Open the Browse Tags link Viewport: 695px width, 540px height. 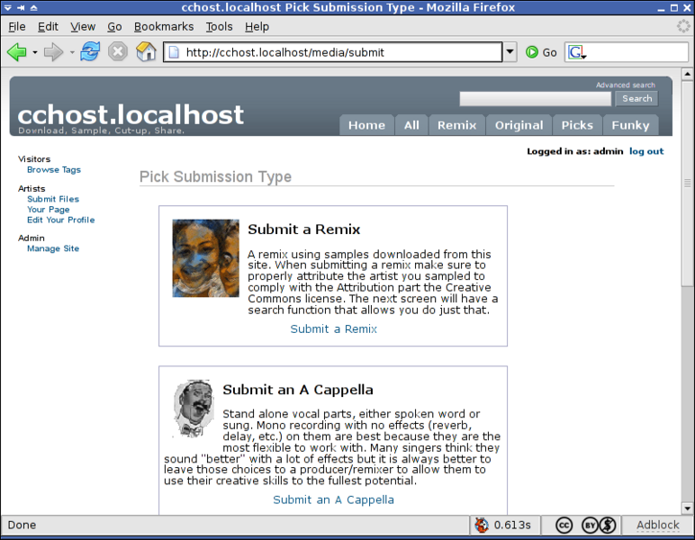[54, 170]
